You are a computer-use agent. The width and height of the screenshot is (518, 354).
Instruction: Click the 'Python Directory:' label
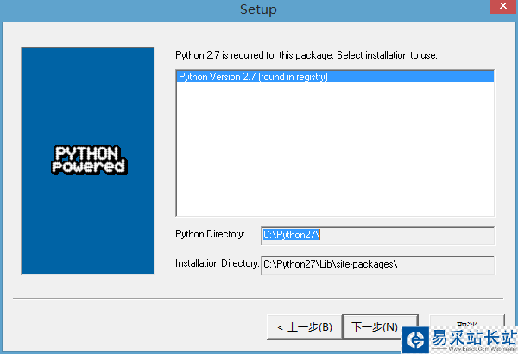click(210, 234)
